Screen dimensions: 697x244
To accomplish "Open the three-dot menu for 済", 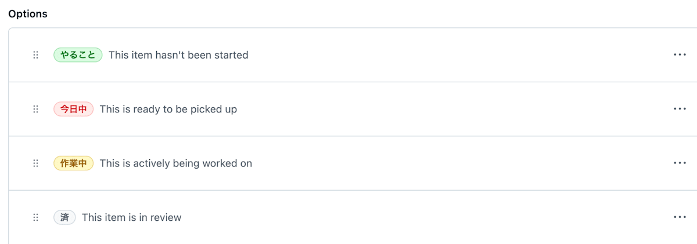I will [680, 217].
